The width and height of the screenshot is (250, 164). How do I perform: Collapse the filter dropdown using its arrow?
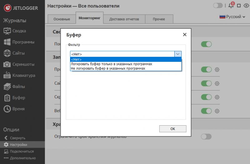tap(178, 54)
